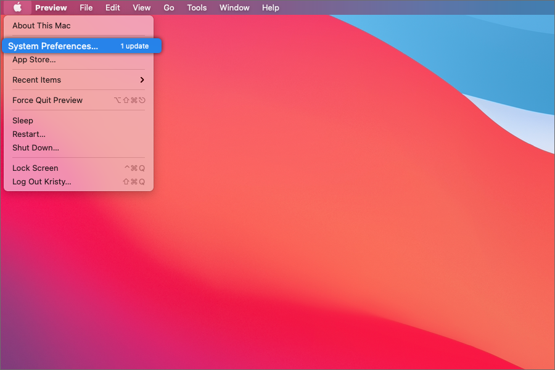Click Shut Down… in the menu
Viewport: 555px width, 370px height.
36,148
